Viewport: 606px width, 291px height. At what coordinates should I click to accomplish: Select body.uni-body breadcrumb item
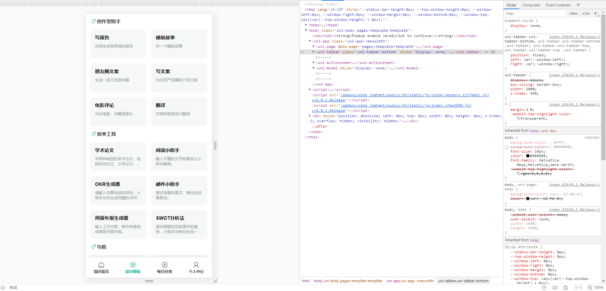click(x=348, y=281)
